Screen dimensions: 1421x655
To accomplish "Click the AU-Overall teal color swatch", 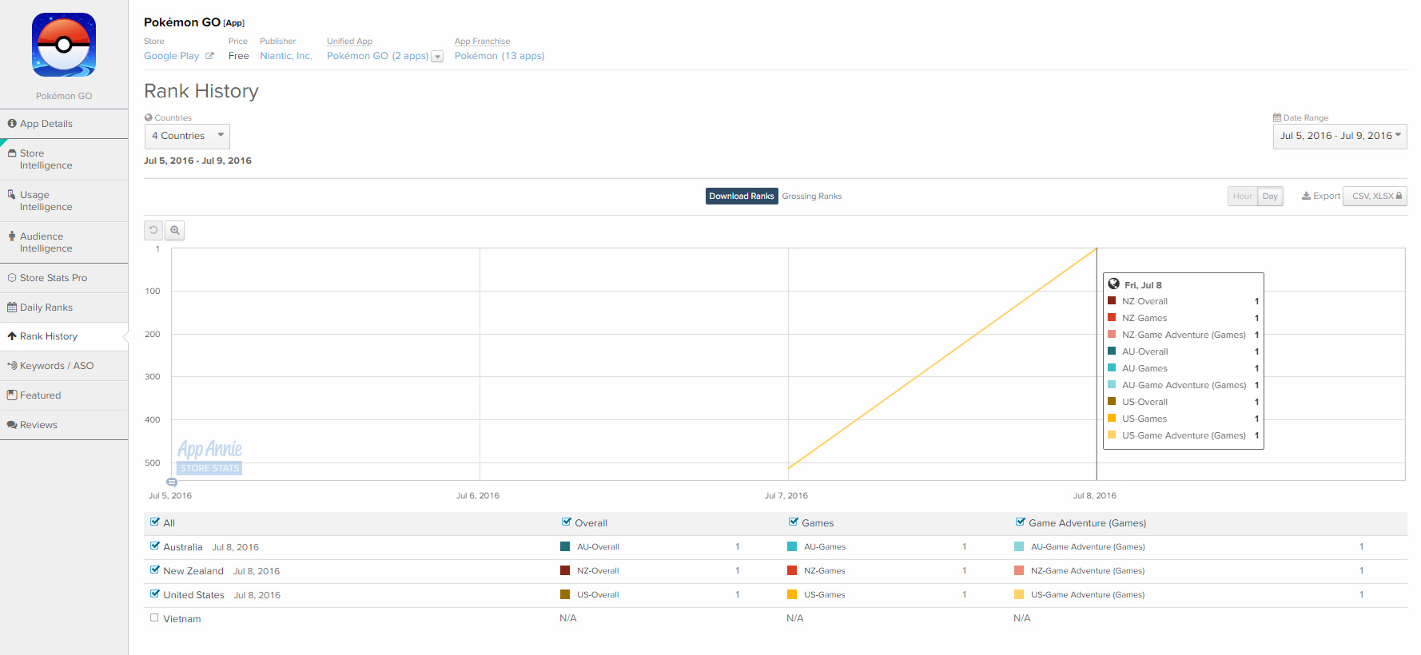I will click(565, 546).
